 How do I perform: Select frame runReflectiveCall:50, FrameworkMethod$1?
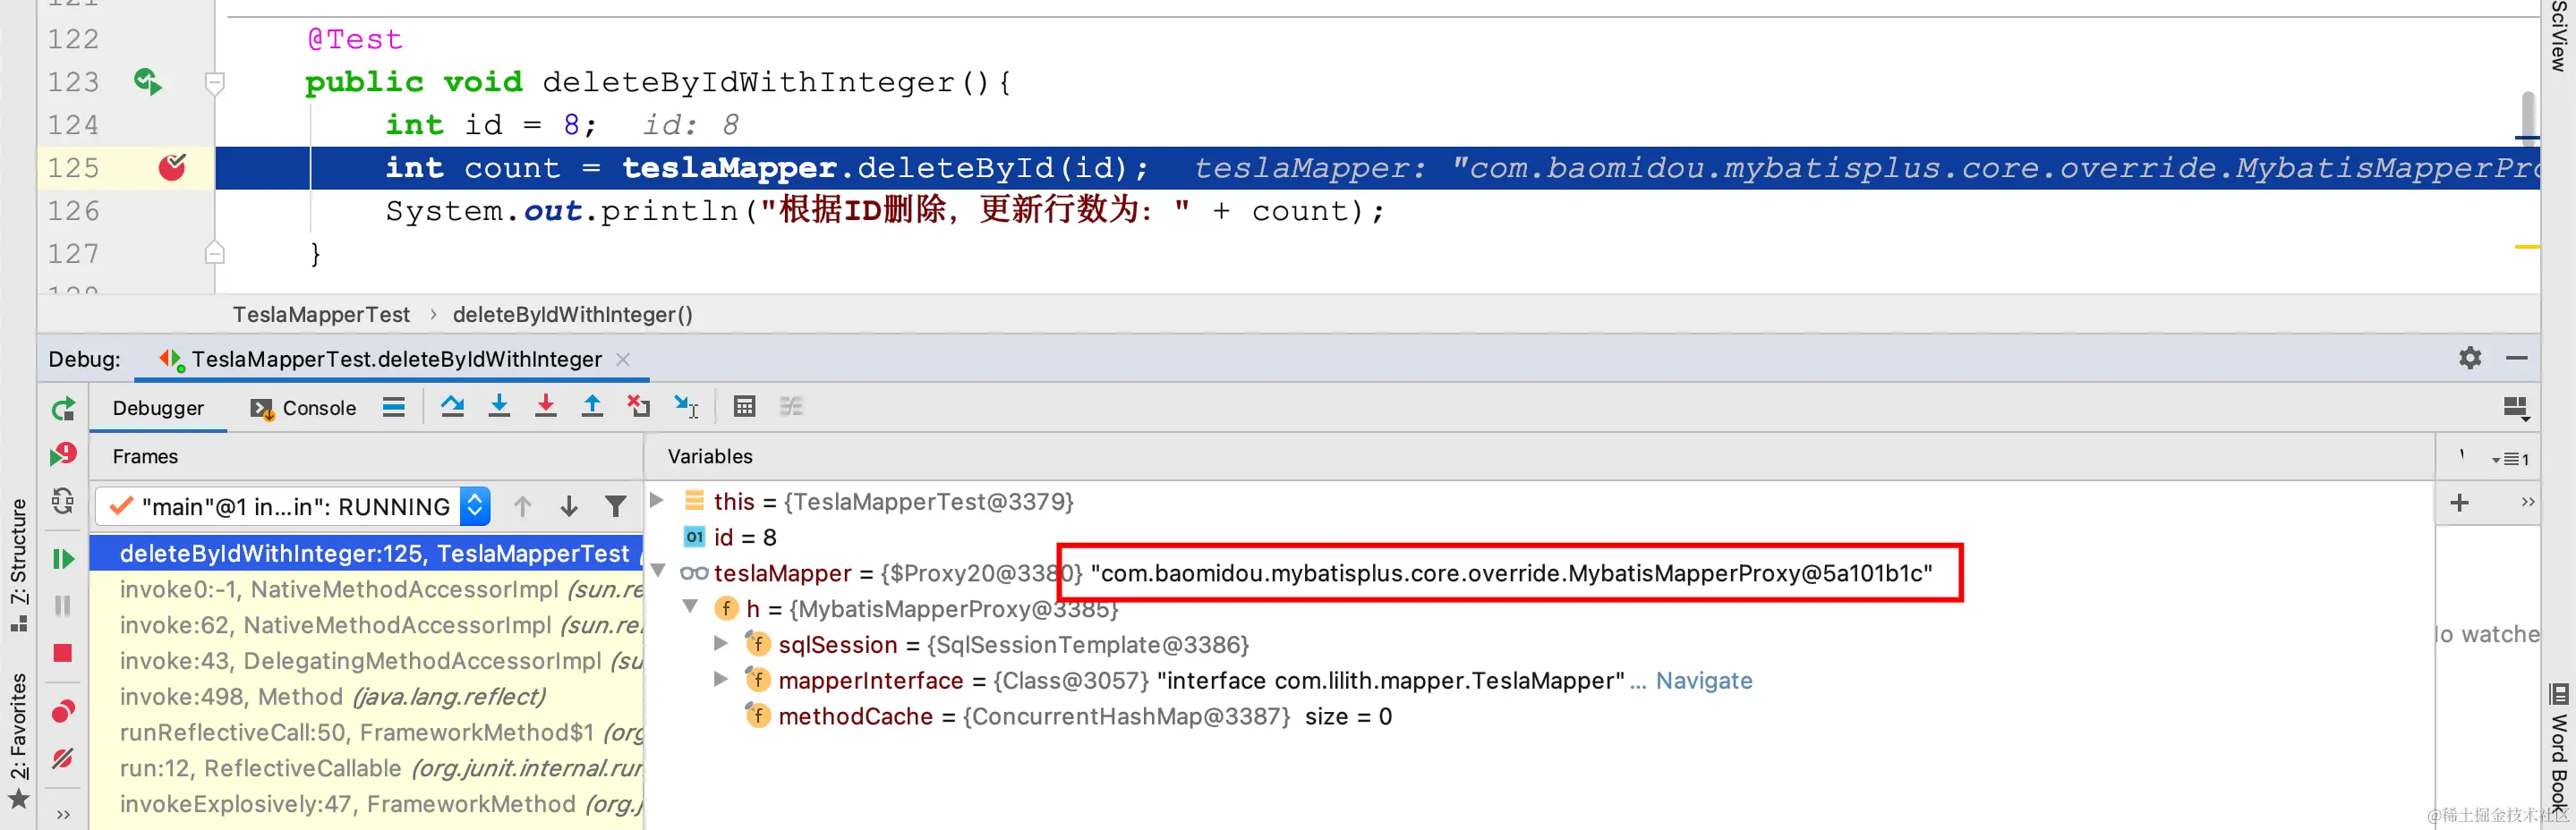click(x=366, y=733)
